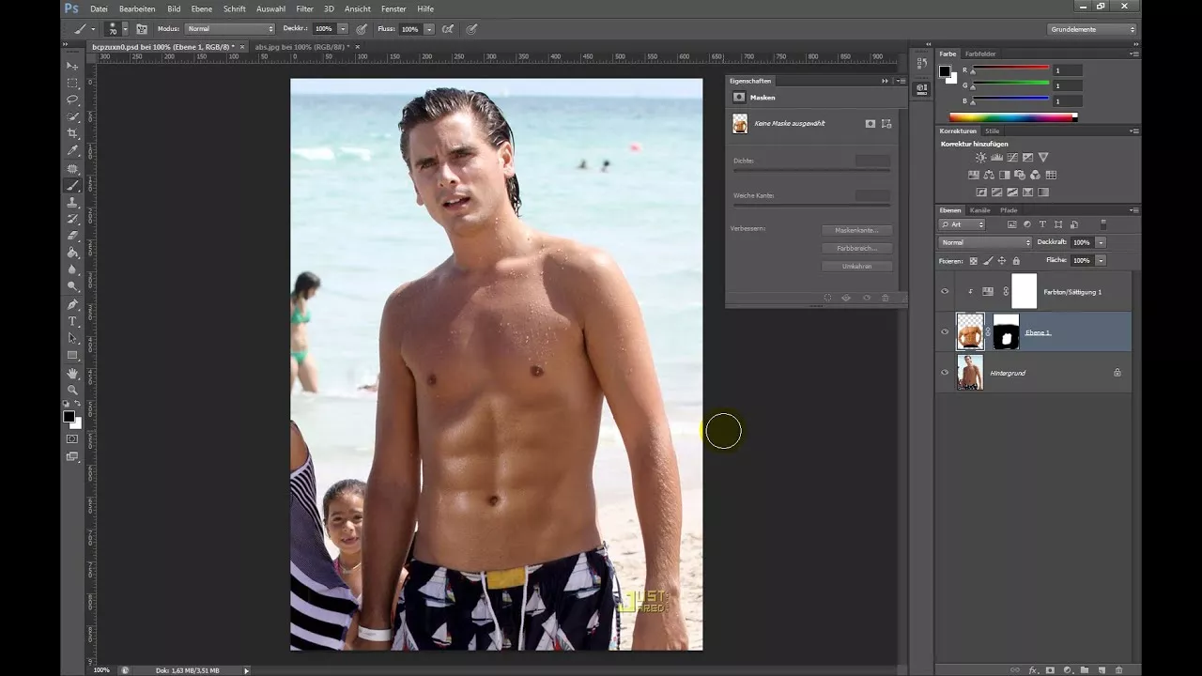1202x676 pixels.
Task: Select the Zoom tool
Action: [70, 390]
